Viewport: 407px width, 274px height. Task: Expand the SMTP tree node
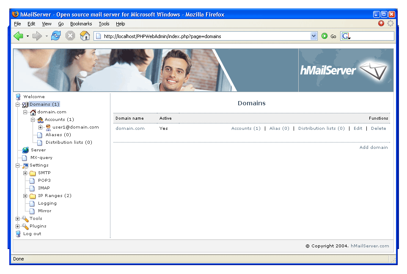click(25, 173)
